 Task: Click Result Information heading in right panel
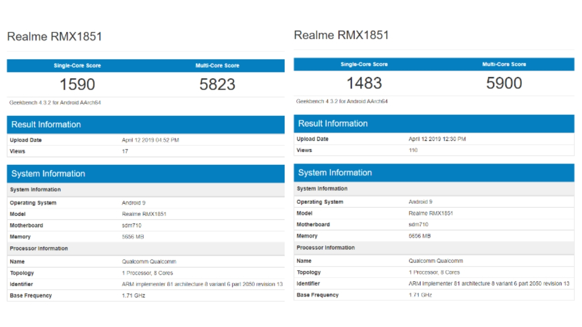[333, 124]
